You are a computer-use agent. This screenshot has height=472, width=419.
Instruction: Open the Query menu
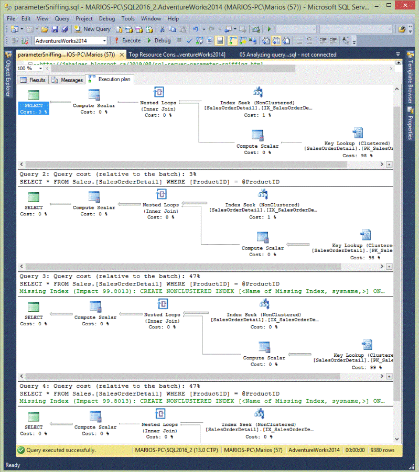(62, 19)
